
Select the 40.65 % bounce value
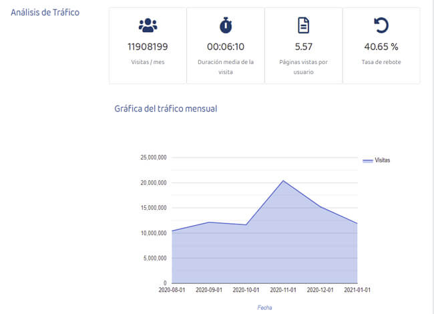[381, 47]
